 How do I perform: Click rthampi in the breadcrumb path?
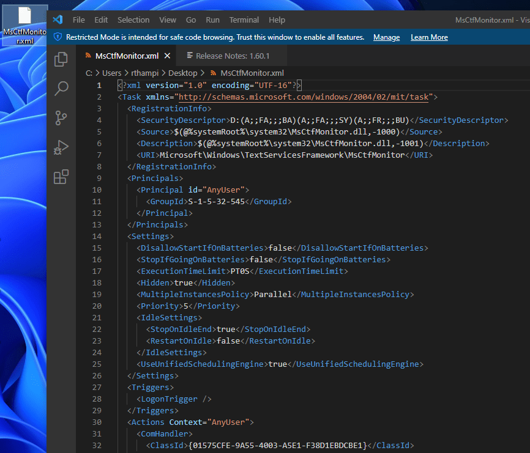pyautogui.click(x=144, y=73)
